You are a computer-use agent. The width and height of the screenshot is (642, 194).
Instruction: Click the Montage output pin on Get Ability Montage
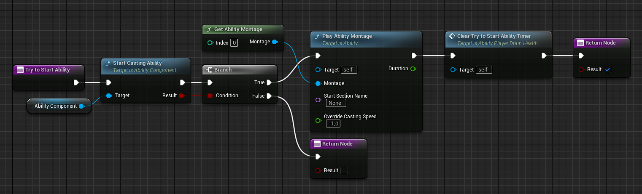coord(275,42)
